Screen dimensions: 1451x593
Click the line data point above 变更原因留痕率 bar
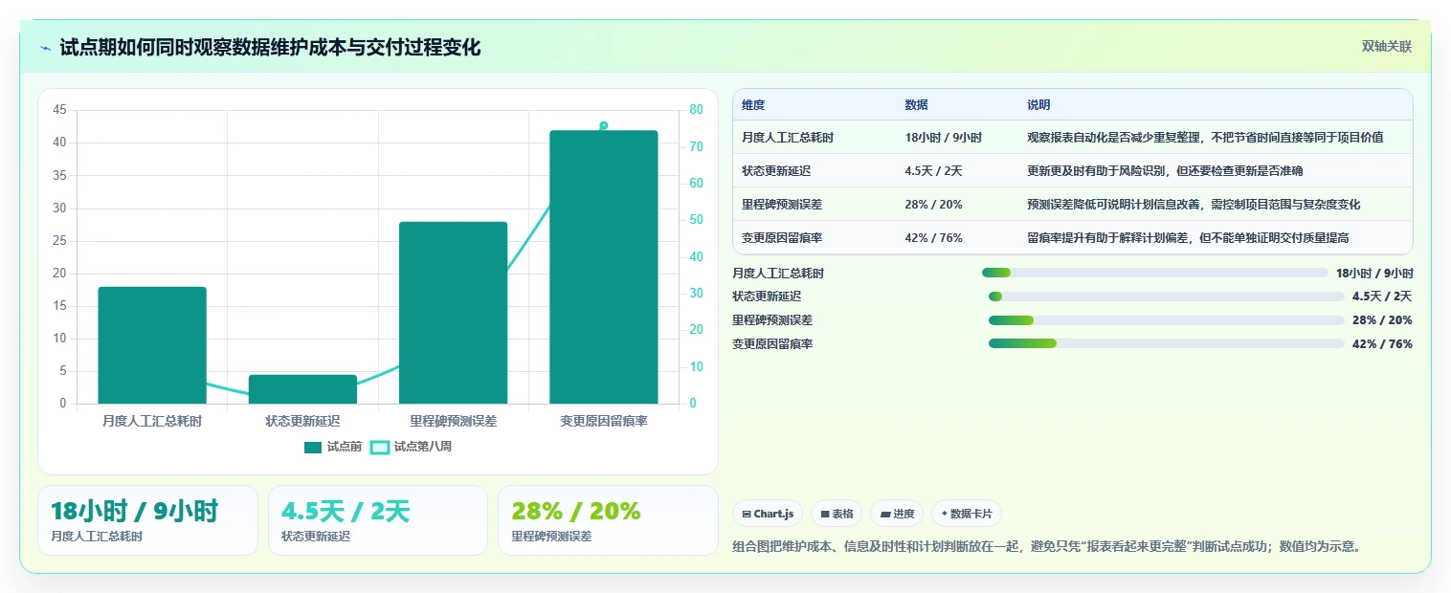[x=603, y=125]
